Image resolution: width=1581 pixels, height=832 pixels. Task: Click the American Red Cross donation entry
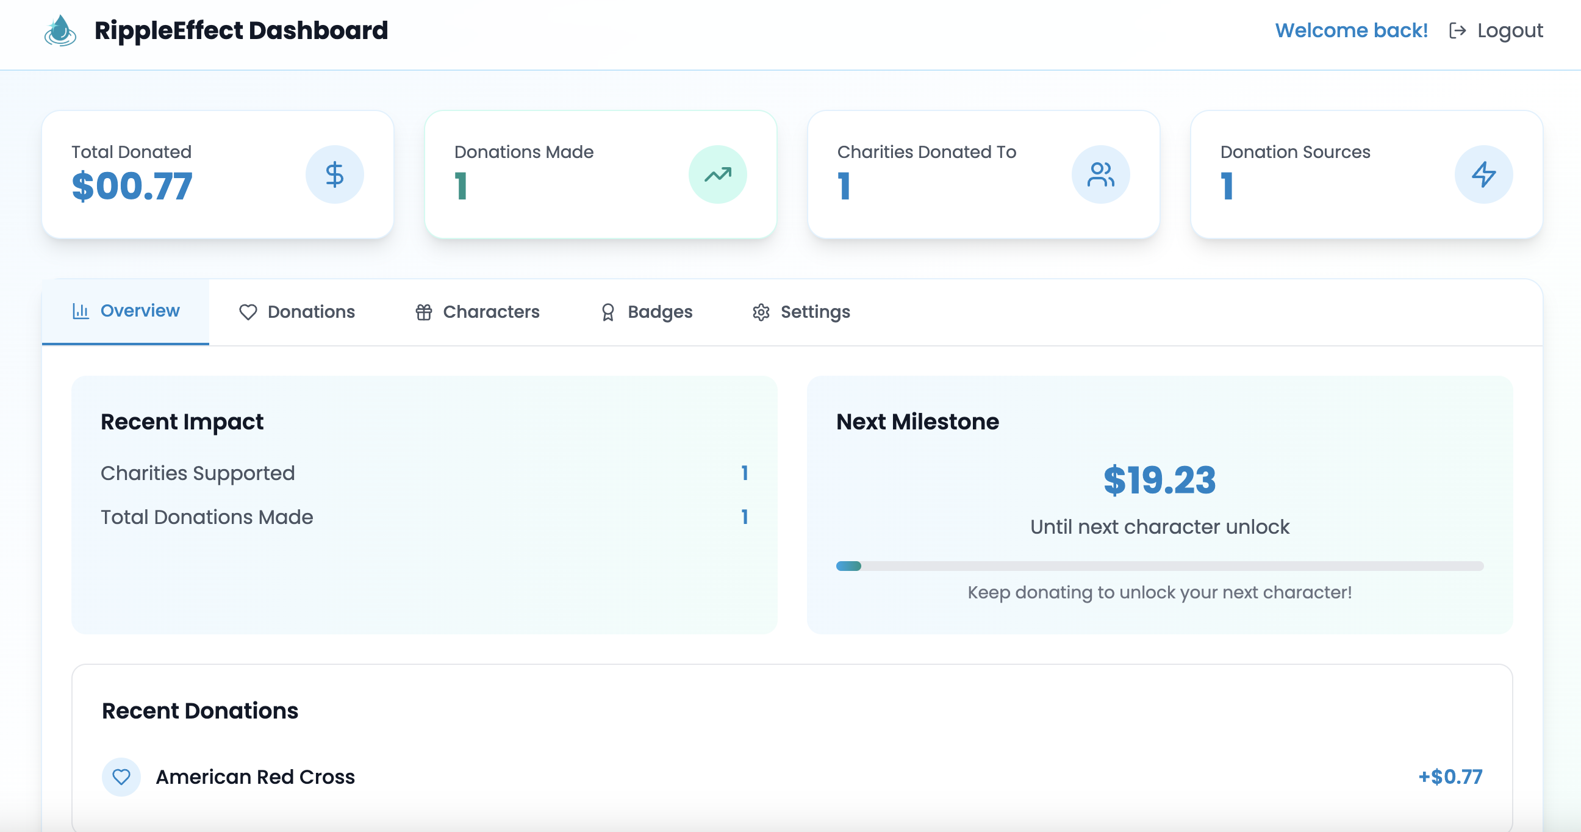(x=256, y=776)
